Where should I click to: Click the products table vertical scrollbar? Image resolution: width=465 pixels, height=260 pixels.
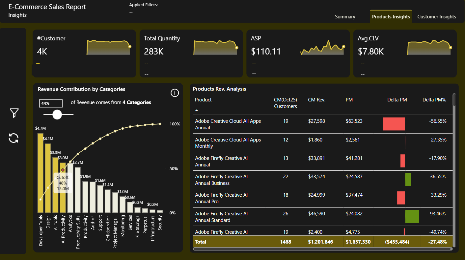point(454,170)
